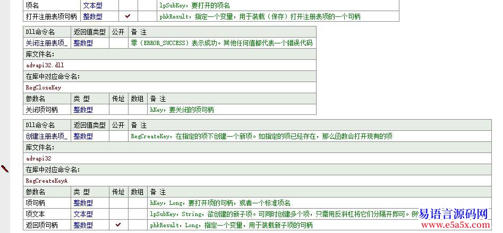This screenshot has height=233, width=503.
Task: Click Dll命令名 header above 创建注册表项_
Action: tap(40, 126)
